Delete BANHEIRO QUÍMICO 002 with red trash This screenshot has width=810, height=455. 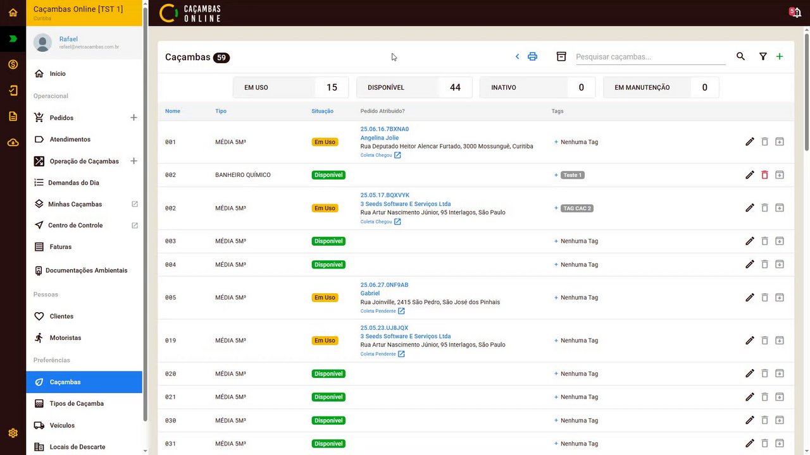764,174
